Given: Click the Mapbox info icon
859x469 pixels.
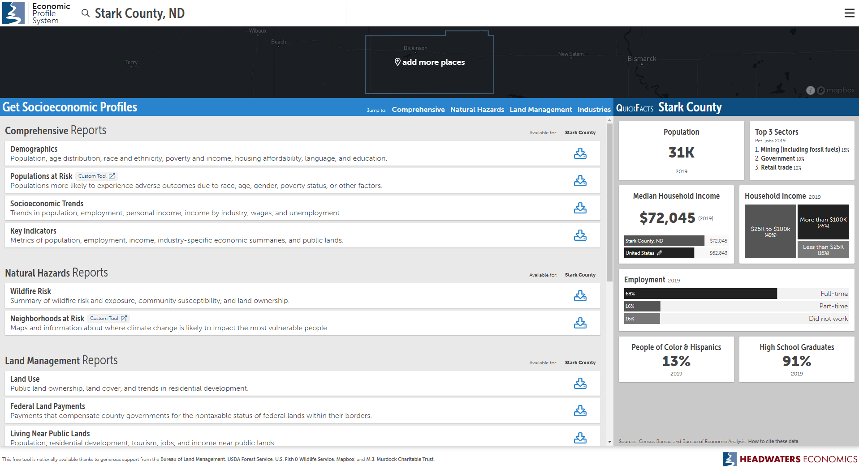Looking at the screenshot, I should pyautogui.click(x=810, y=90).
